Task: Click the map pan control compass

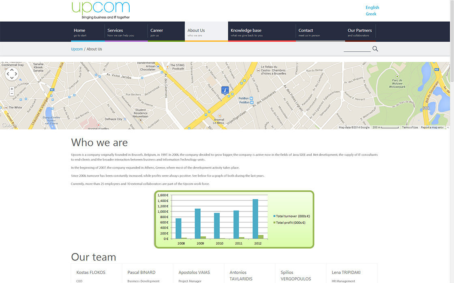Action: pyautogui.click(x=11, y=74)
